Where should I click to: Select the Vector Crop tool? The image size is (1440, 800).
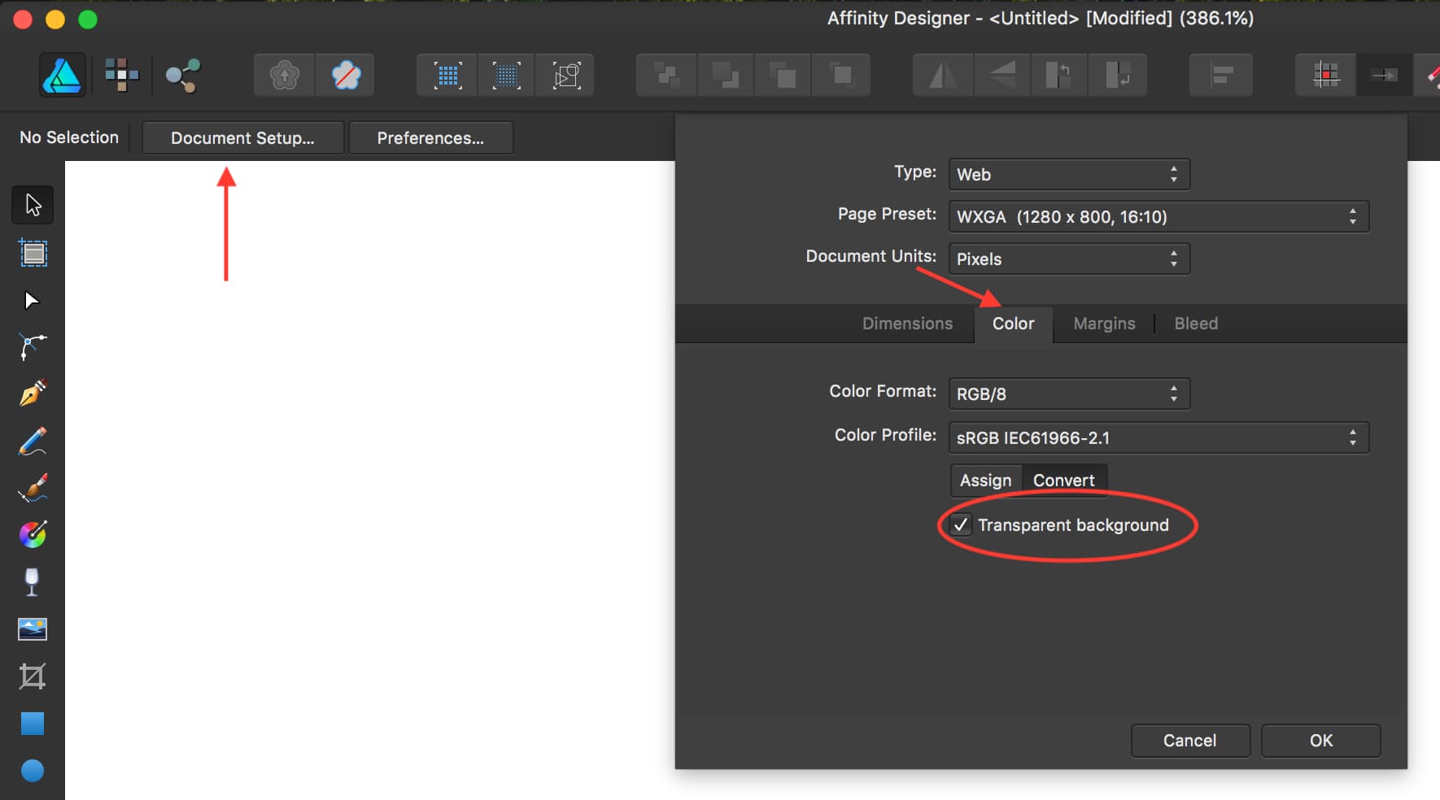[33, 676]
